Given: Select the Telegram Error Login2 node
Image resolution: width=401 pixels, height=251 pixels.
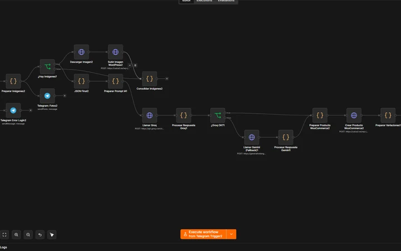Looking at the screenshot, I should click(x=13, y=110).
